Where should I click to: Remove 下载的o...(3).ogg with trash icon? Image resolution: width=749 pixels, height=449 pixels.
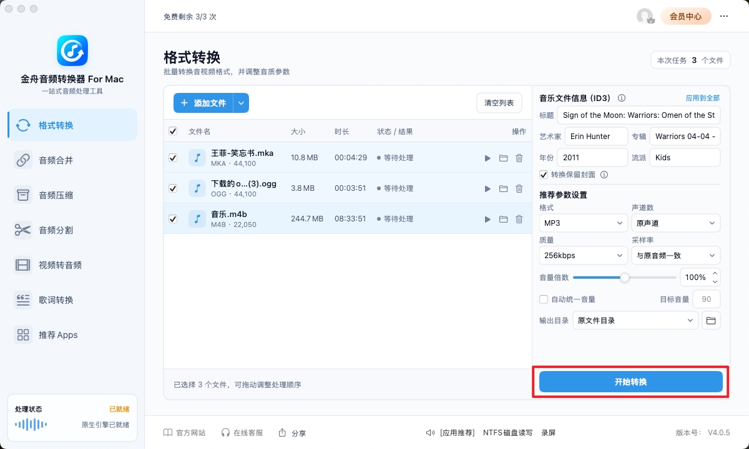tap(519, 189)
